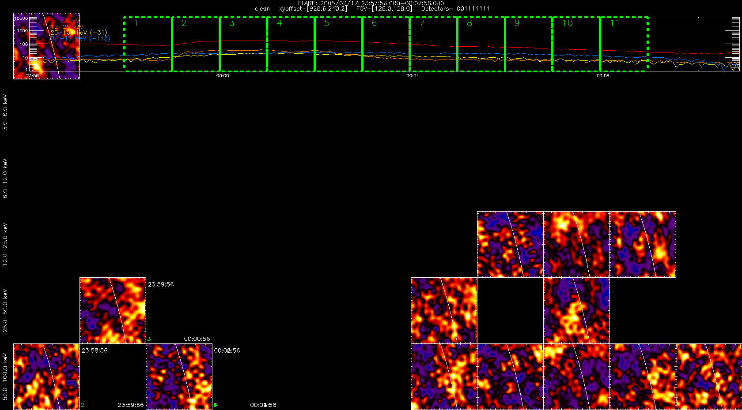Open the 50.0-100.0 keV image for interval 8

pos(510,377)
